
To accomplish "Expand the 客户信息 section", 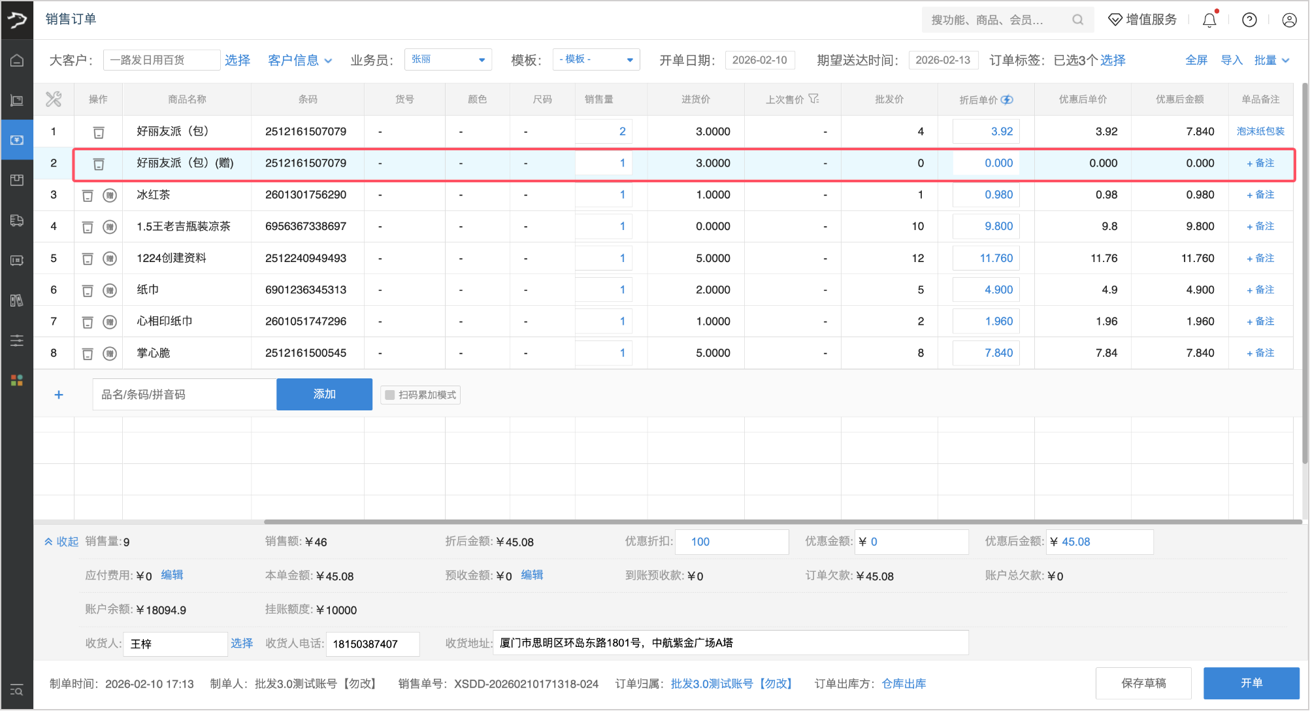I will [x=300, y=60].
